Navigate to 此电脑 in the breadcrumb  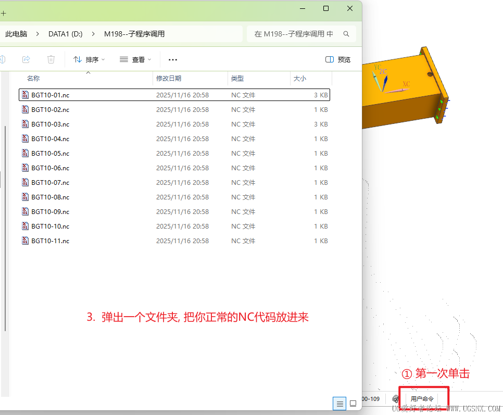pos(16,34)
